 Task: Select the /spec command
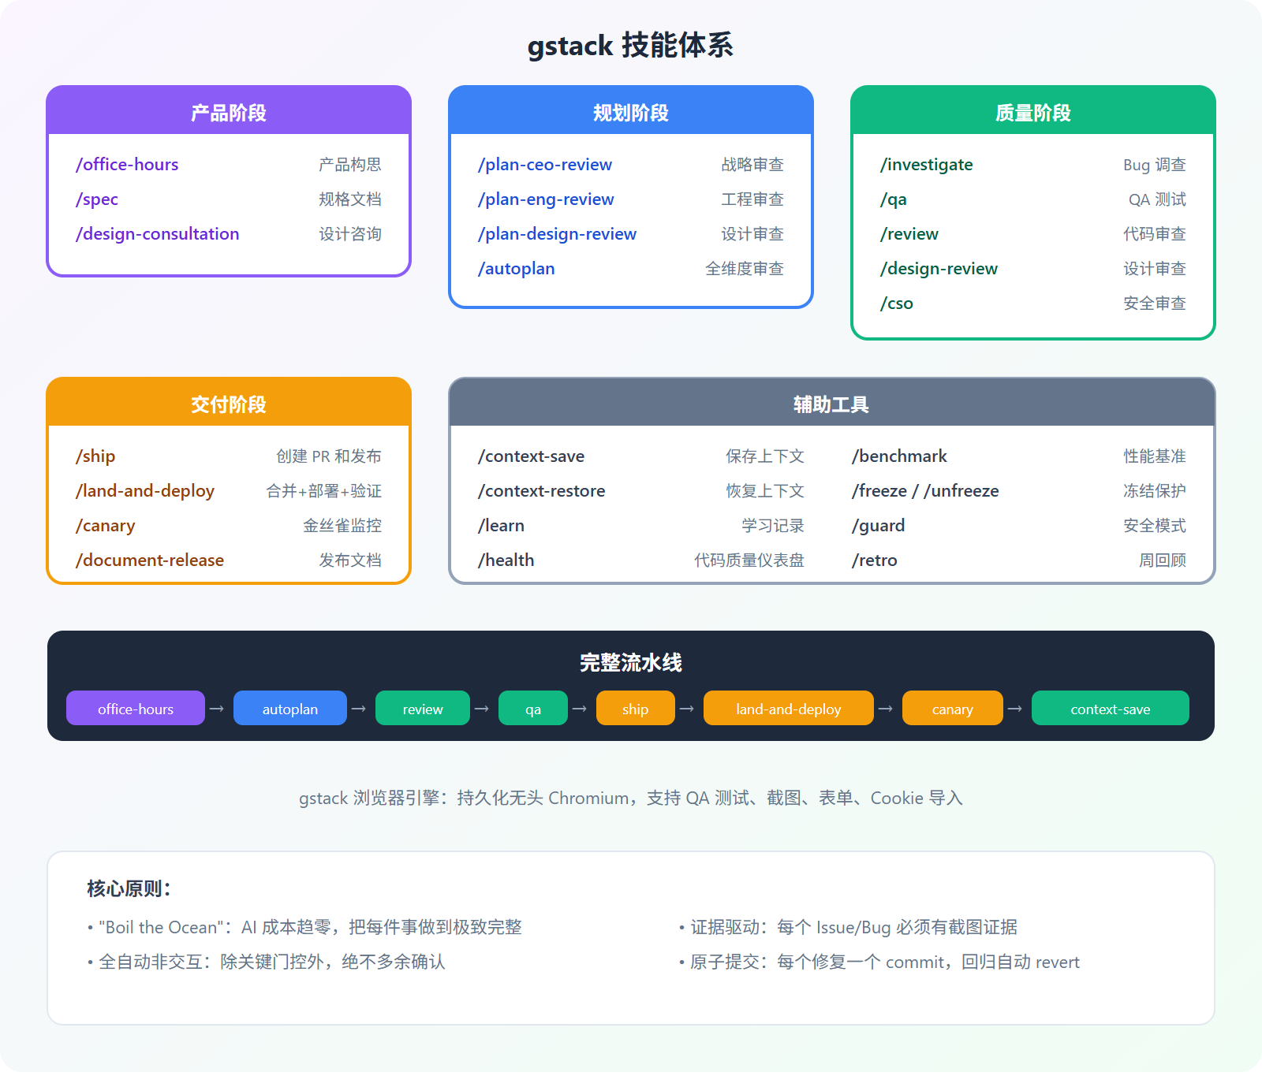(97, 199)
